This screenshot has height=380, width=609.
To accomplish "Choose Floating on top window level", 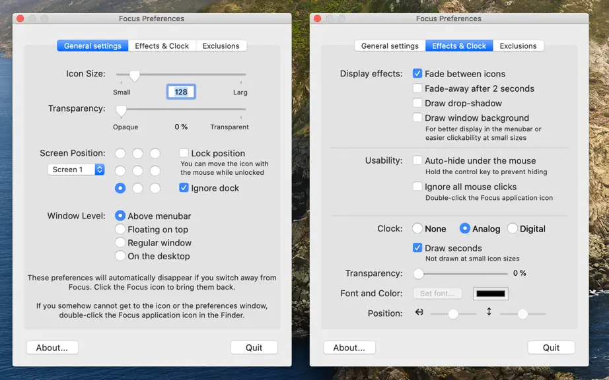I will [120, 229].
